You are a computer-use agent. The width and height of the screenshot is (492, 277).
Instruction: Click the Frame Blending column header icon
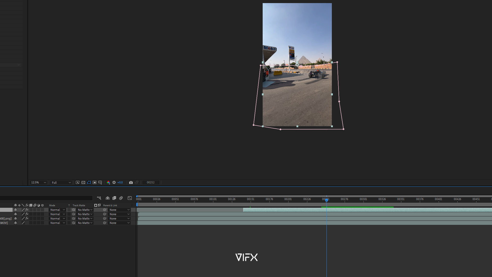pos(31,205)
